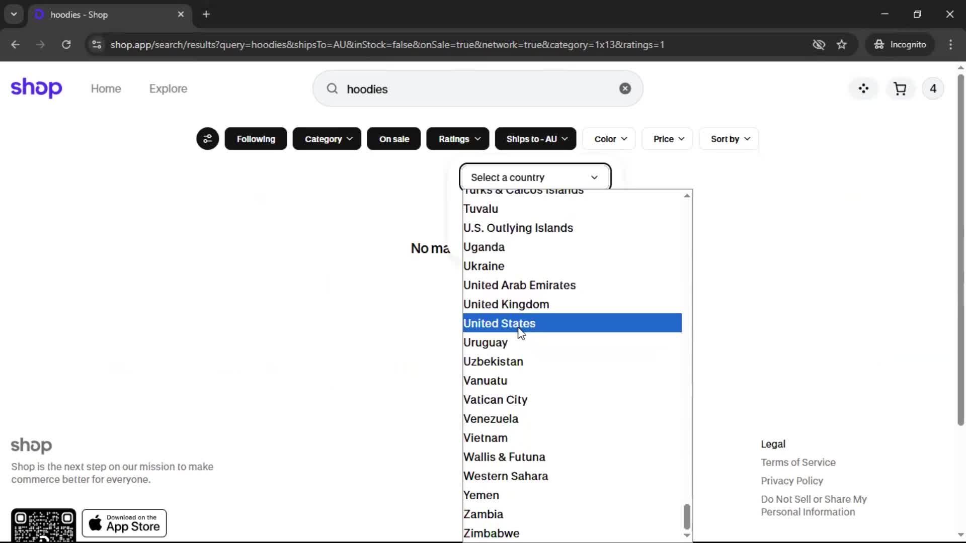This screenshot has width=966, height=543.
Task: Open the all-filters sliders icon
Action: pyautogui.click(x=207, y=139)
